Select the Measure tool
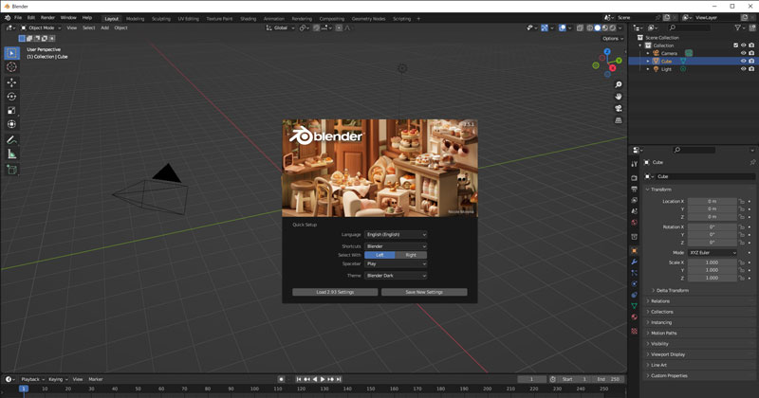This screenshot has width=759, height=398. click(11, 154)
